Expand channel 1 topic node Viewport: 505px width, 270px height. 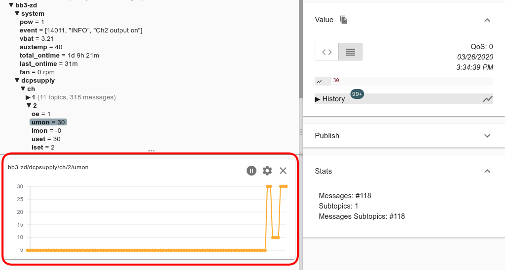(x=28, y=97)
